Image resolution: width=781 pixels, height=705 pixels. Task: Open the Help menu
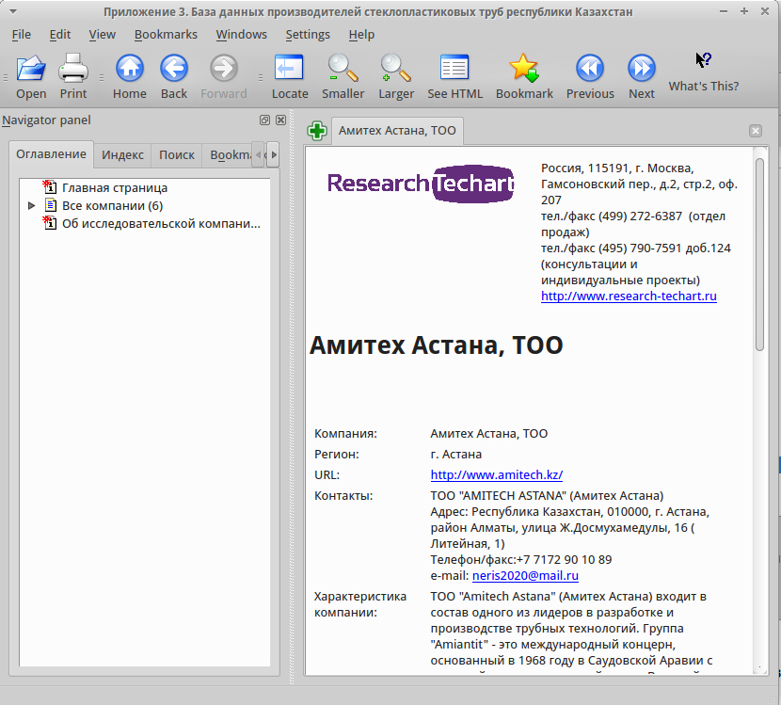pos(361,35)
